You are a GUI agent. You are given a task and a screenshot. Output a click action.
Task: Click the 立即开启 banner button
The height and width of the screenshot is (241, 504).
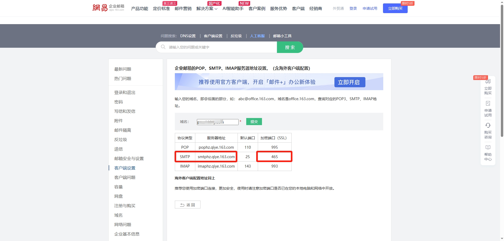(350, 82)
